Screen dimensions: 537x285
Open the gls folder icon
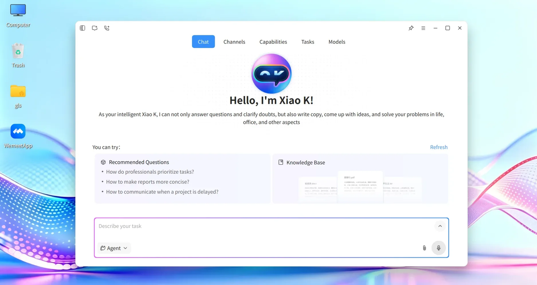pyautogui.click(x=18, y=96)
